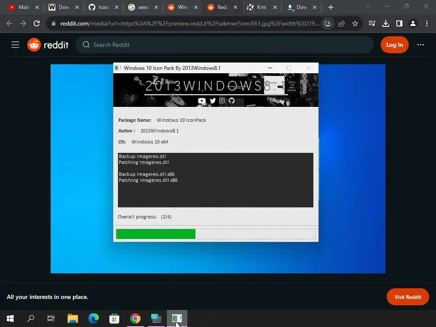Open a new browser tab
436x327 pixels.
tap(330, 7)
